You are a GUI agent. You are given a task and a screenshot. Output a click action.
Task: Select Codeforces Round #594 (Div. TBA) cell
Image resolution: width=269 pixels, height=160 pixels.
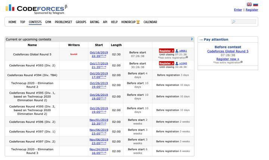click(x=32, y=75)
